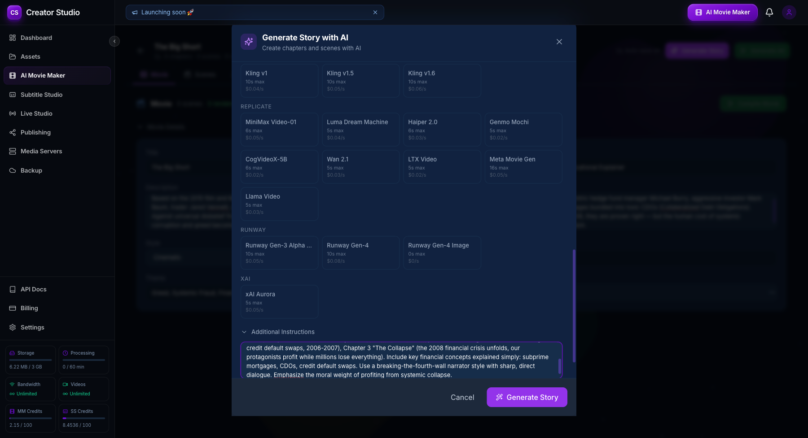Dismiss the Launching soon banner
Screen dimensions: 808x438
(x=375, y=13)
